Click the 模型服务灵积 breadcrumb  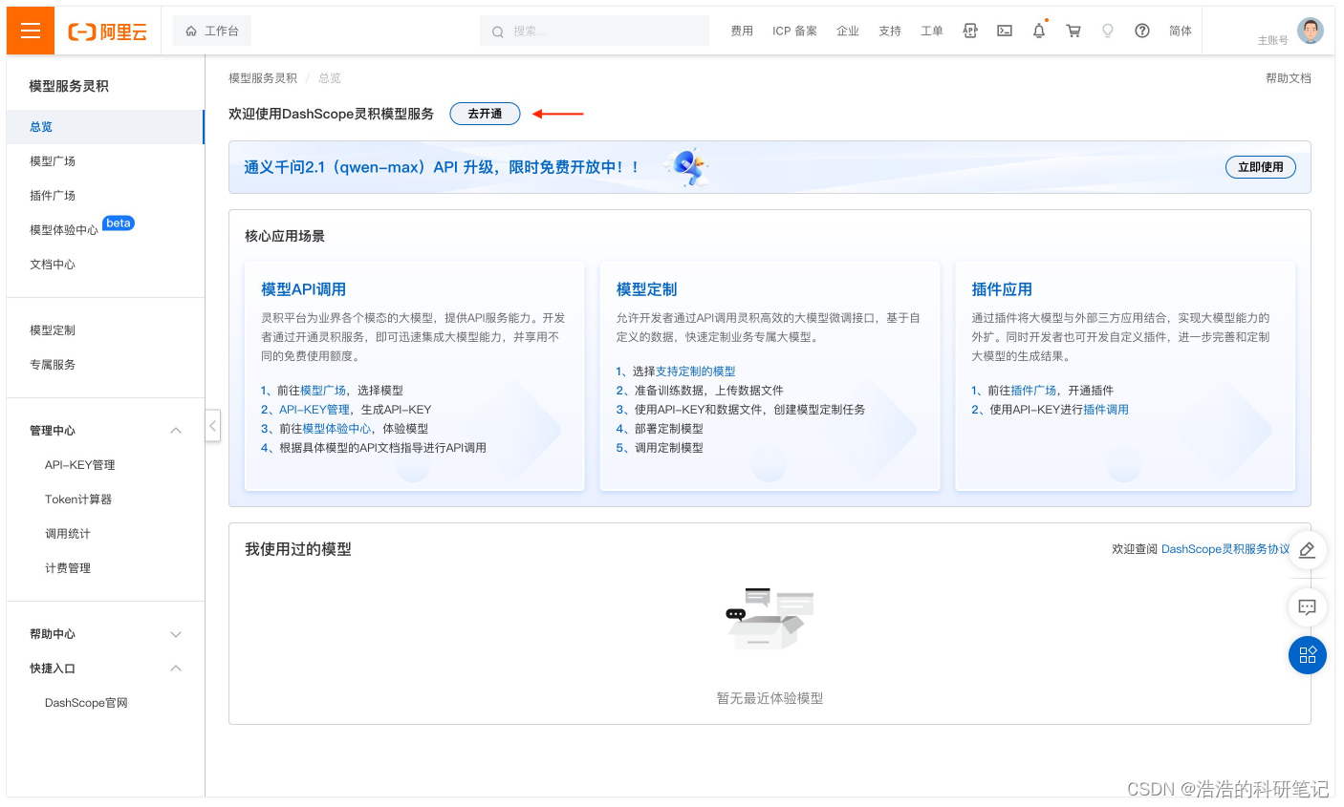pos(263,78)
